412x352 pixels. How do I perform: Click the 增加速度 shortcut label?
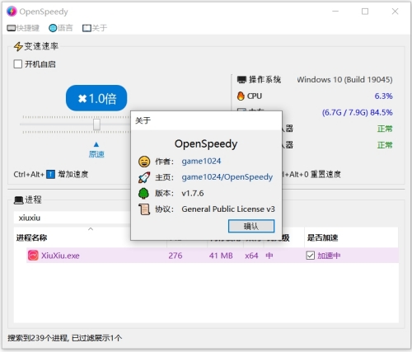[x=73, y=174]
